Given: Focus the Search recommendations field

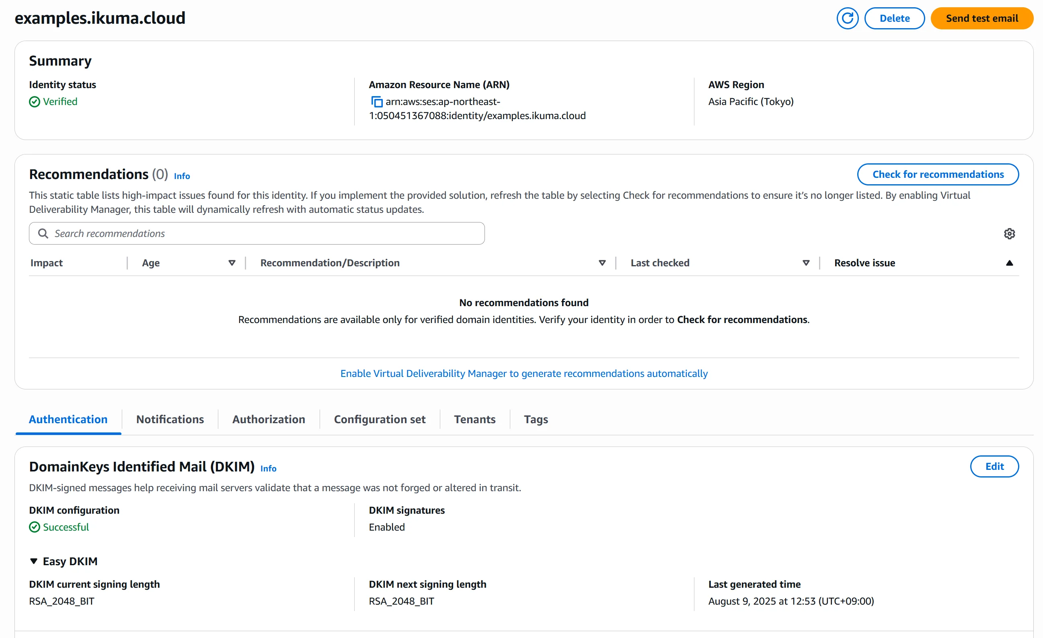Looking at the screenshot, I should 257,233.
